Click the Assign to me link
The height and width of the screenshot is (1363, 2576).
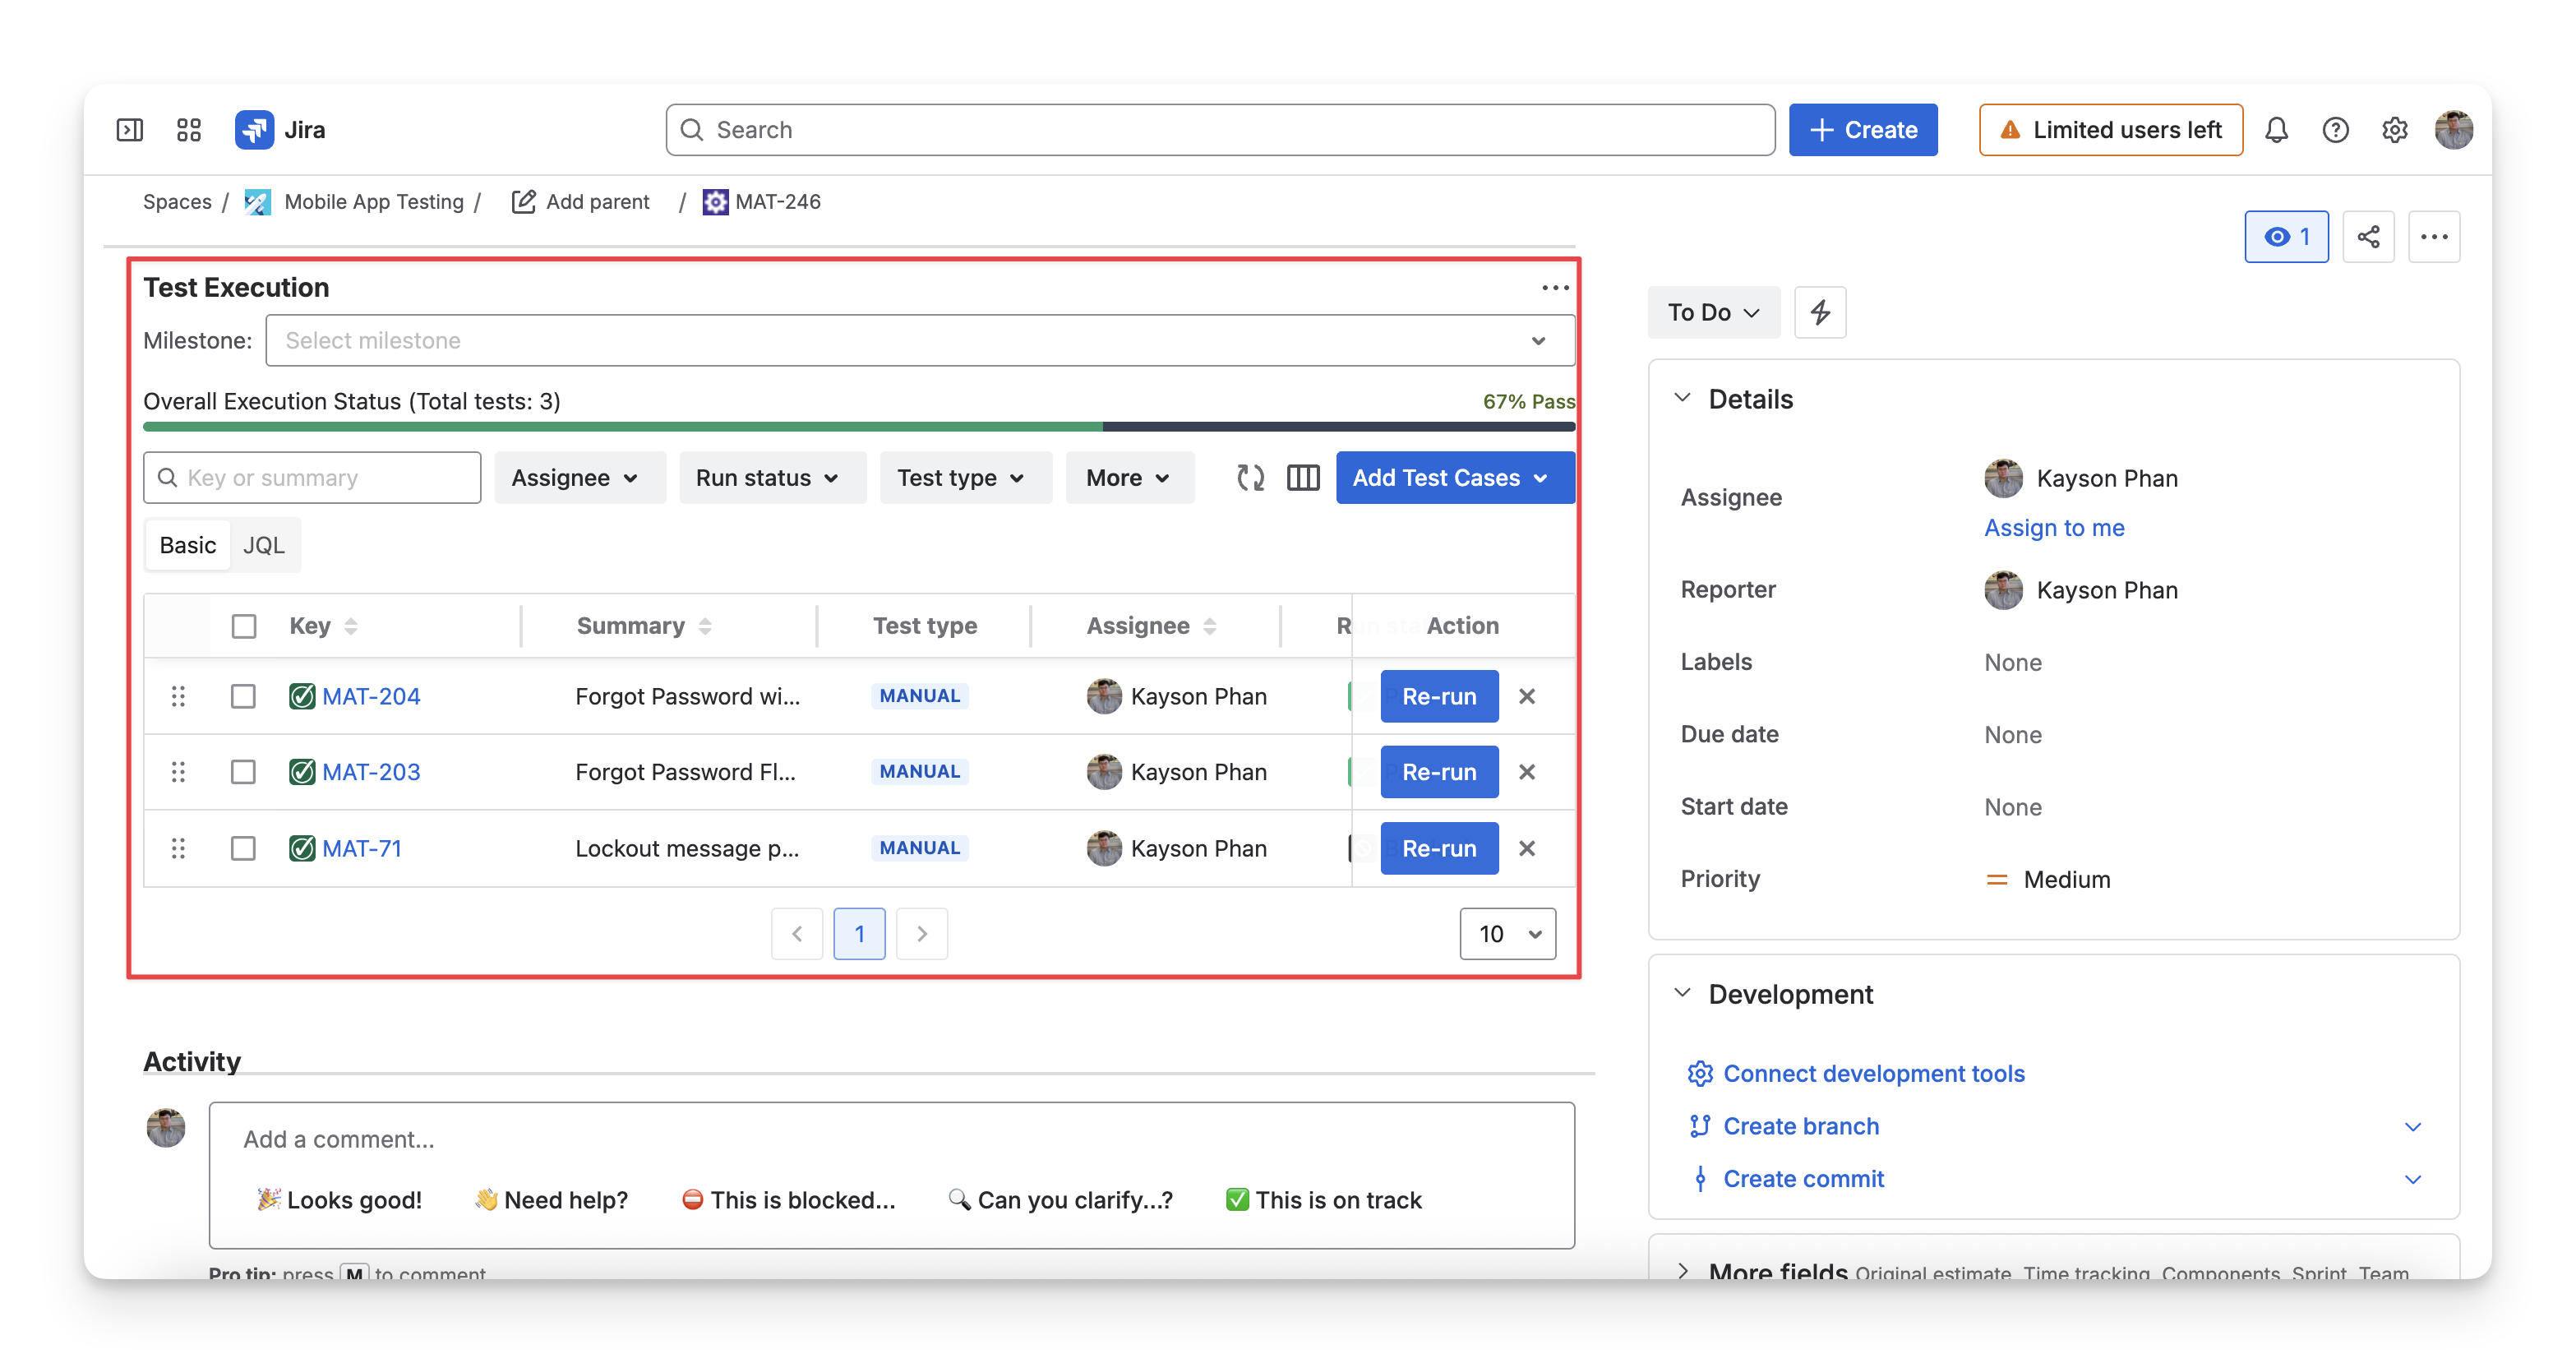click(x=2054, y=528)
